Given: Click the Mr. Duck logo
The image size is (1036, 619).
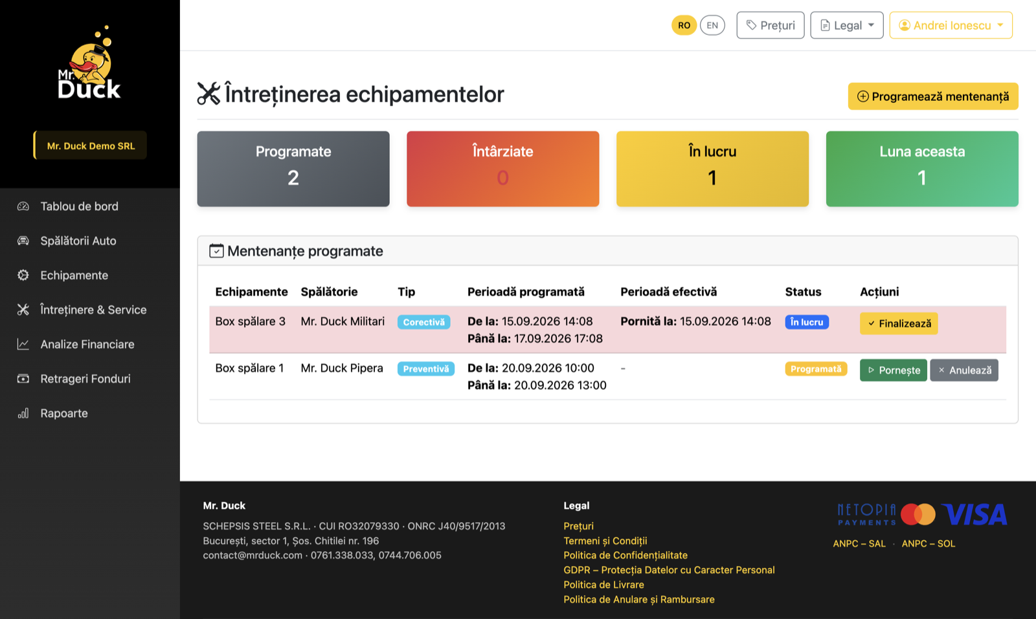Looking at the screenshot, I should coord(89,63).
